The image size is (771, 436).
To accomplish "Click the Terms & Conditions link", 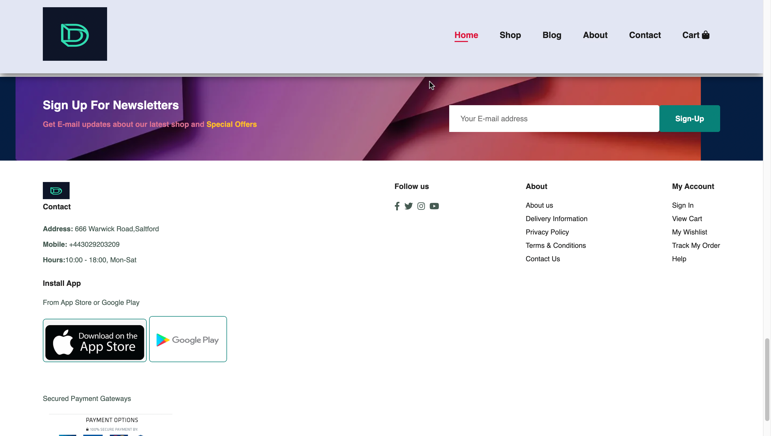I will pos(556,245).
